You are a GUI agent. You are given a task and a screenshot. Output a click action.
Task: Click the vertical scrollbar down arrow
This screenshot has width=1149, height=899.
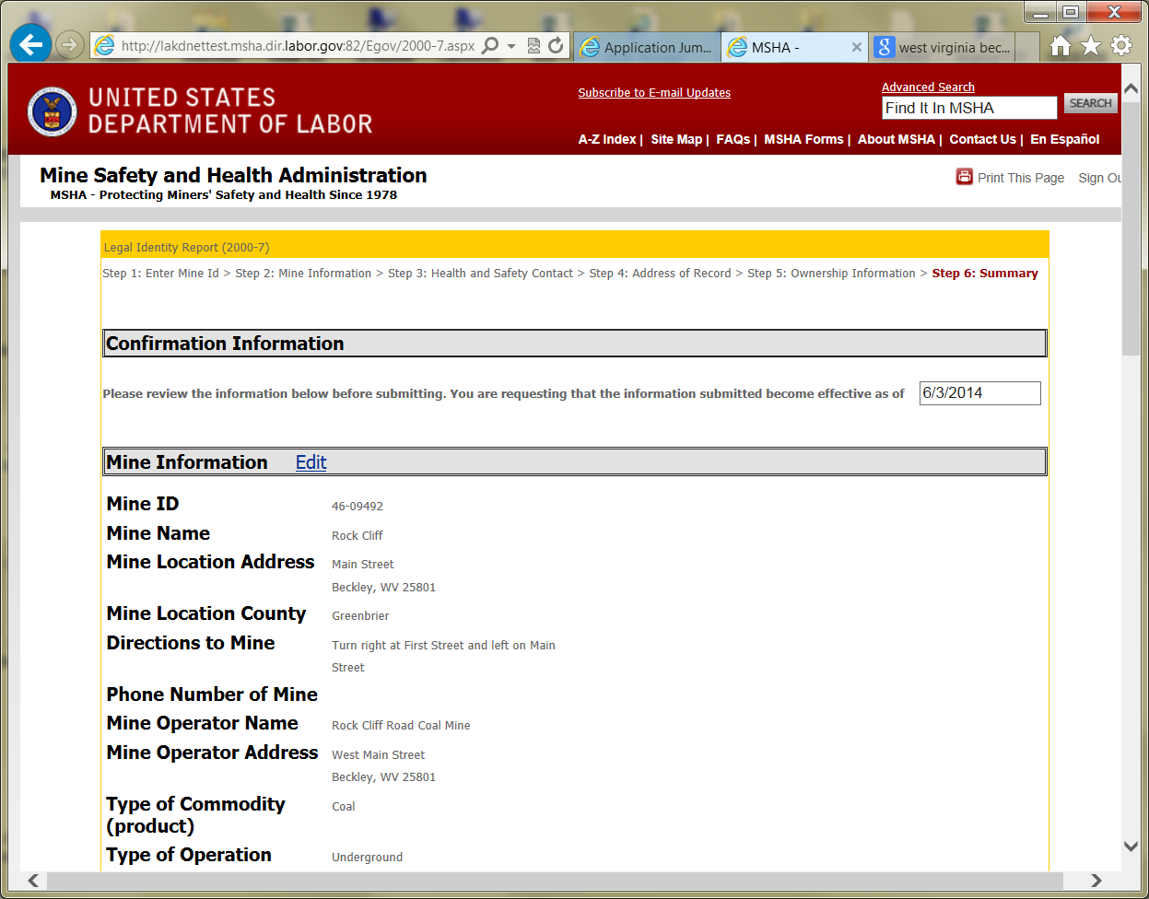pos(1131,846)
